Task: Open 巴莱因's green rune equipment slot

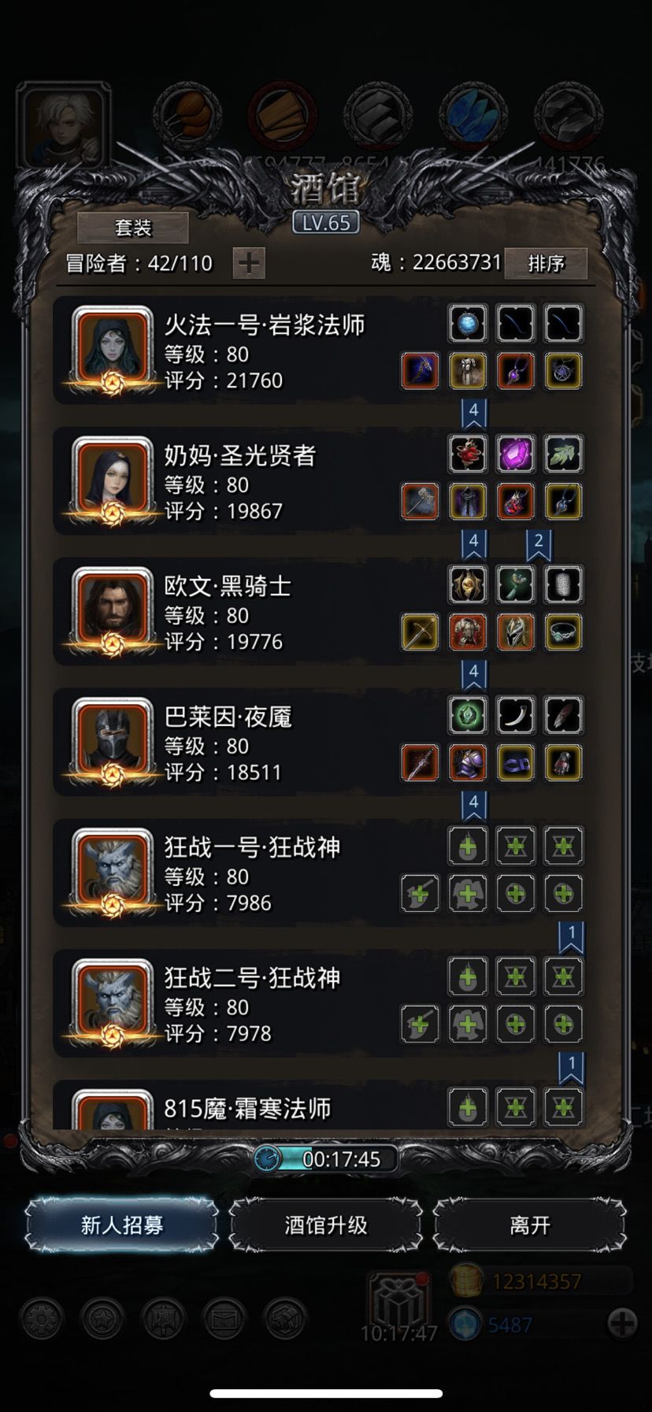Action: pos(468,715)
